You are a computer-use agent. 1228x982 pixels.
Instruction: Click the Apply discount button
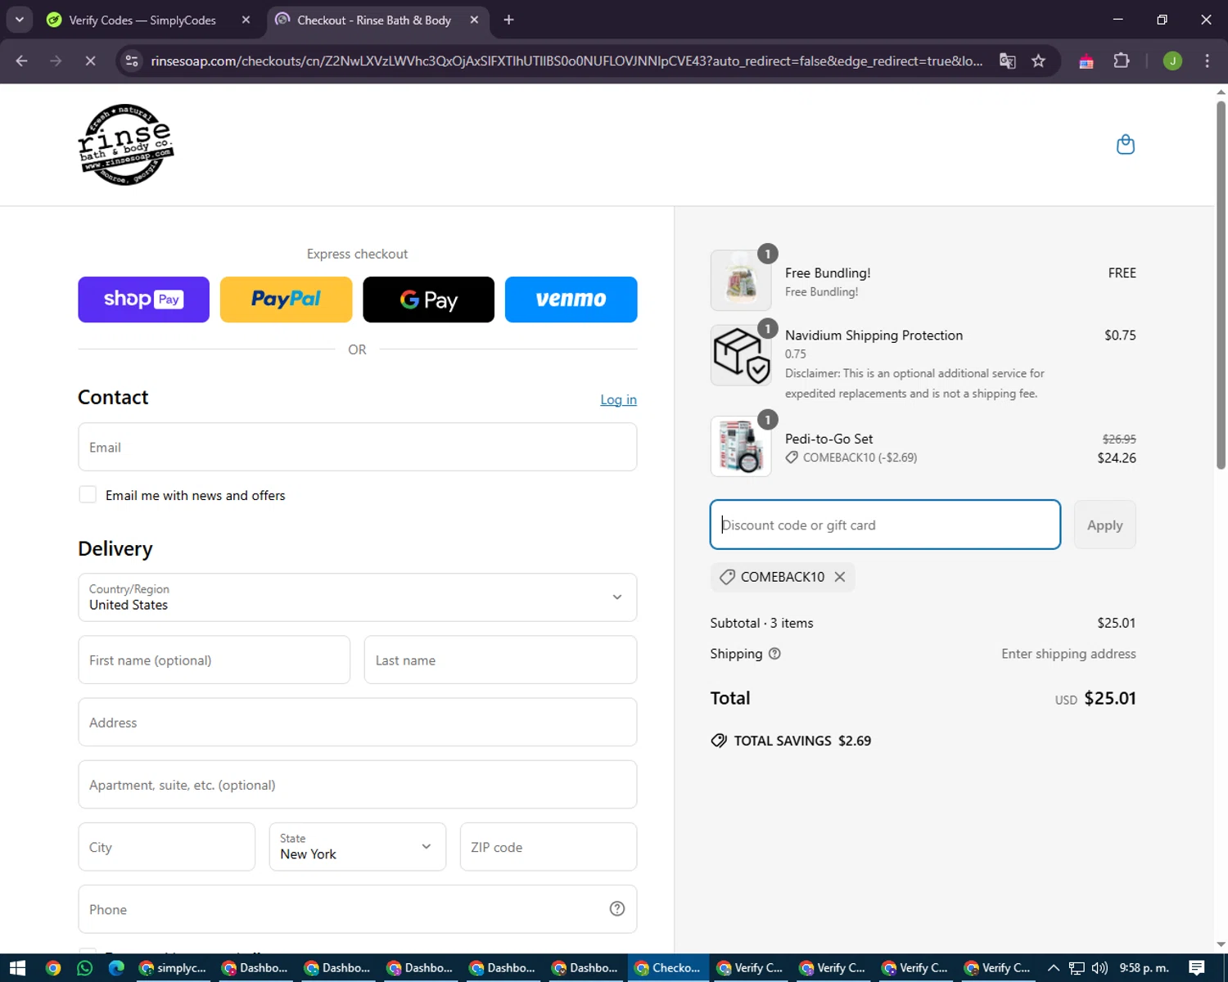click(x=1105, y=525)
